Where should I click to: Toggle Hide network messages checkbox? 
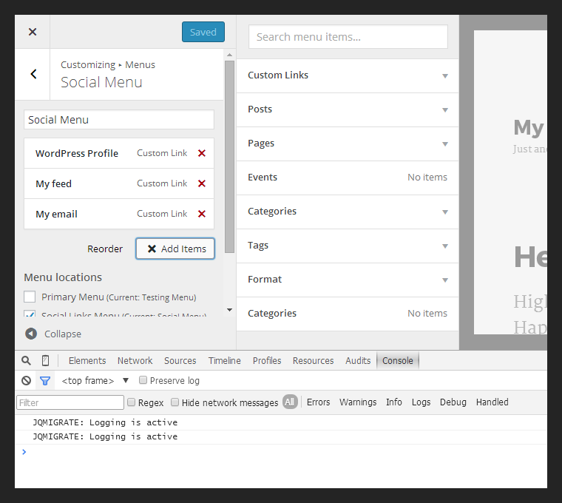click(175, 402)
